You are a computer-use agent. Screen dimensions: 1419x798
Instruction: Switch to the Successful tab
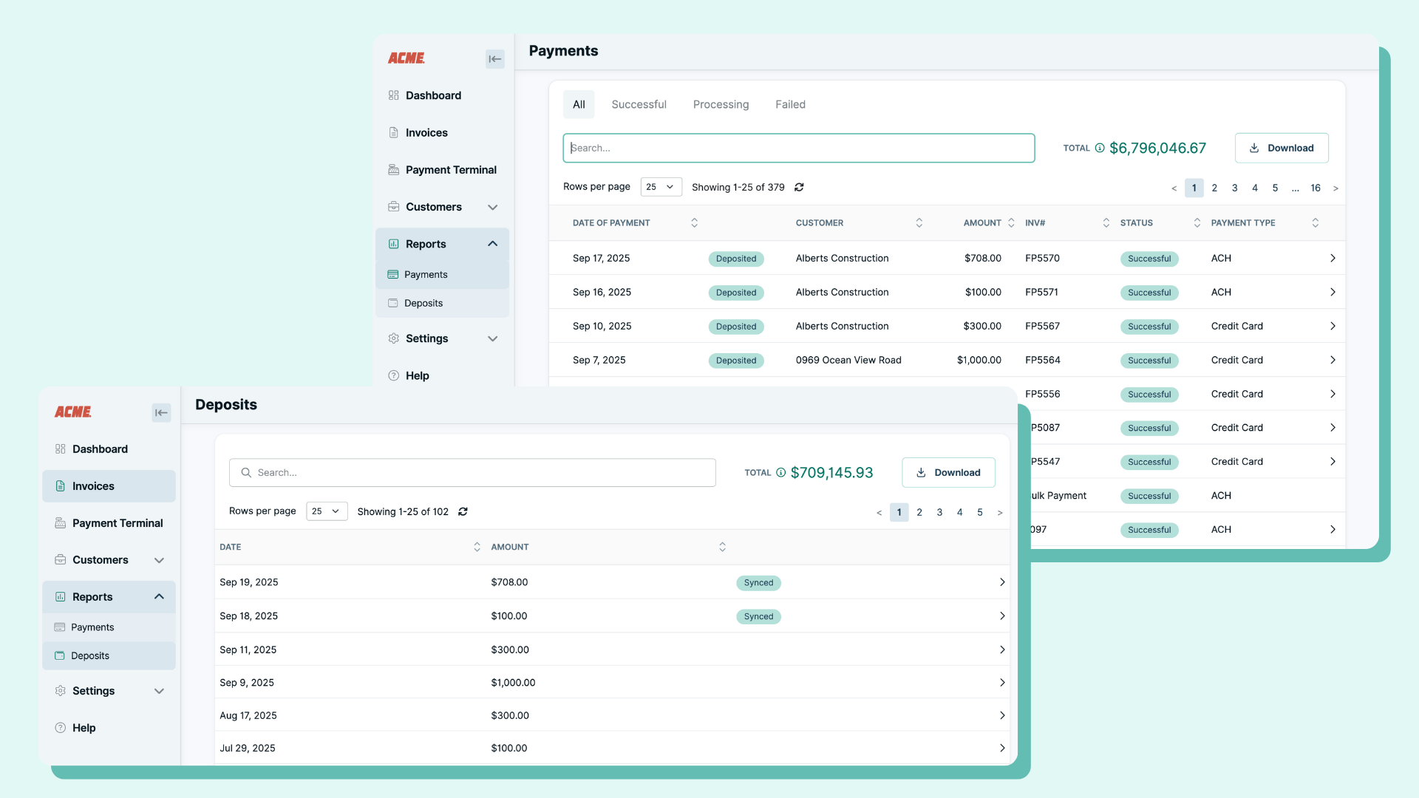tap(639, 104)
